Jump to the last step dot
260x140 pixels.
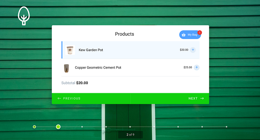226,127
